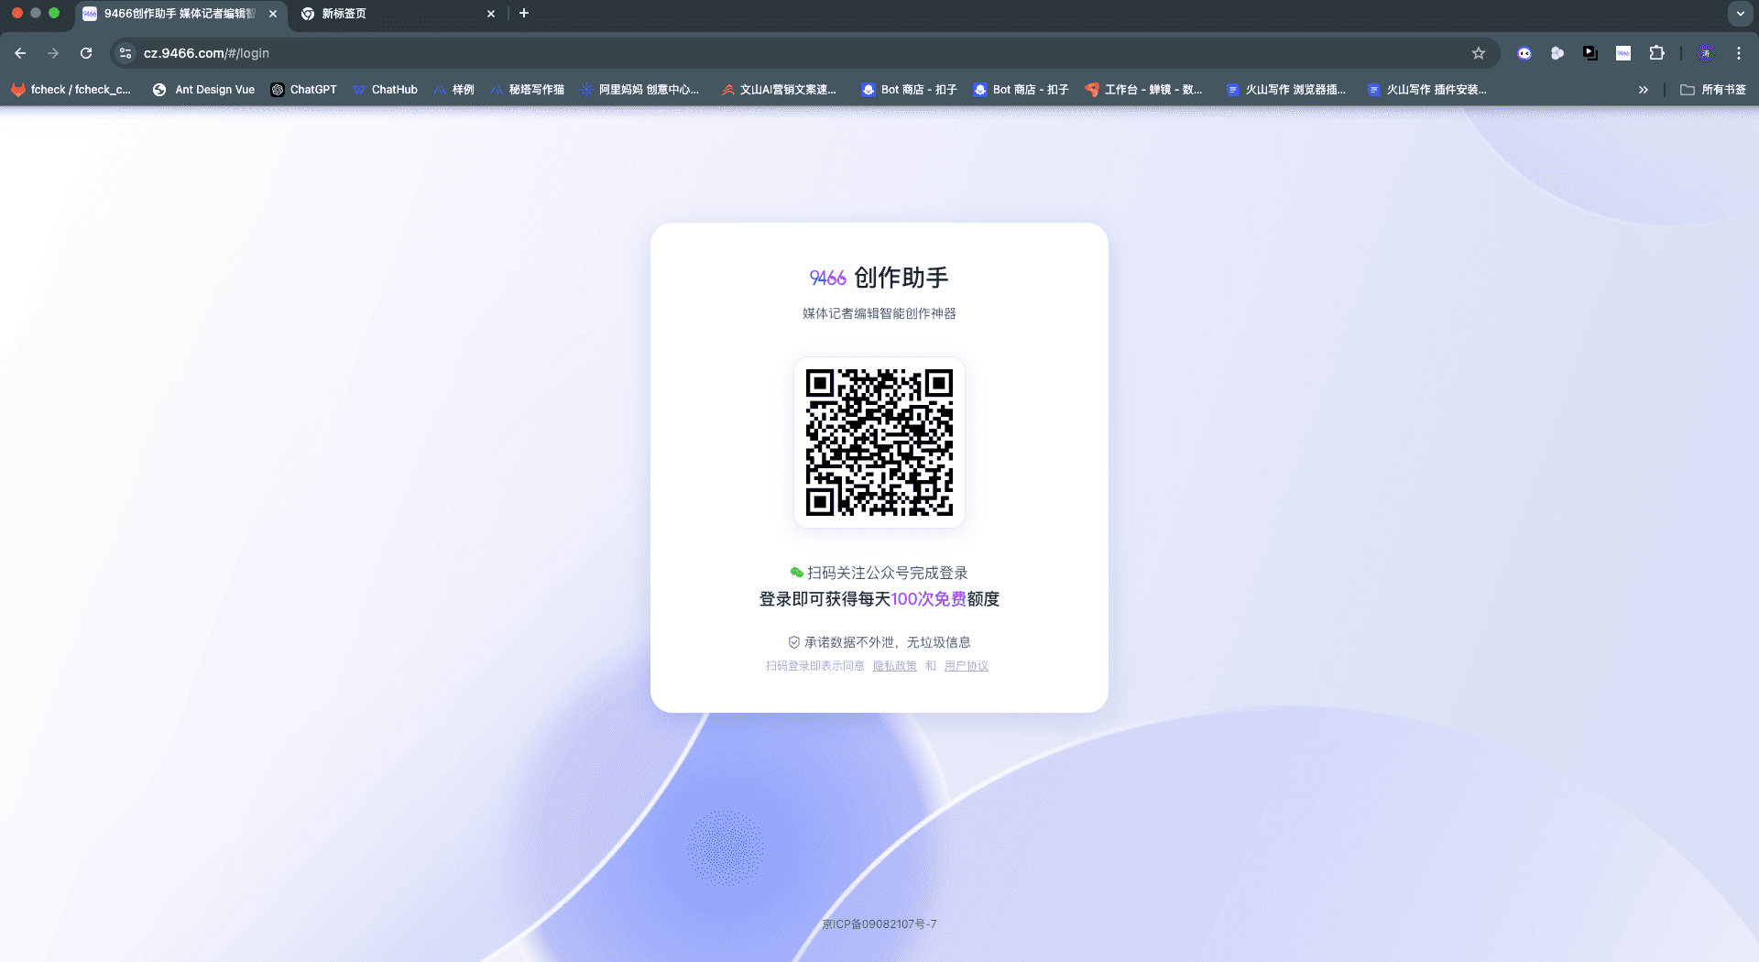The width and height of the screenshot is (1759, 962).
Task: Open new tab with plus button
Action: [x=524, y=14]
